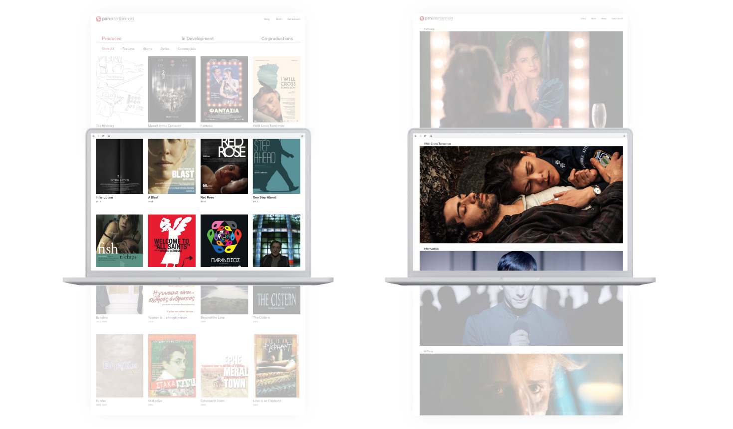Switch to Produced tab
This screenshot has width=733, height=429.
pos(112,38)
